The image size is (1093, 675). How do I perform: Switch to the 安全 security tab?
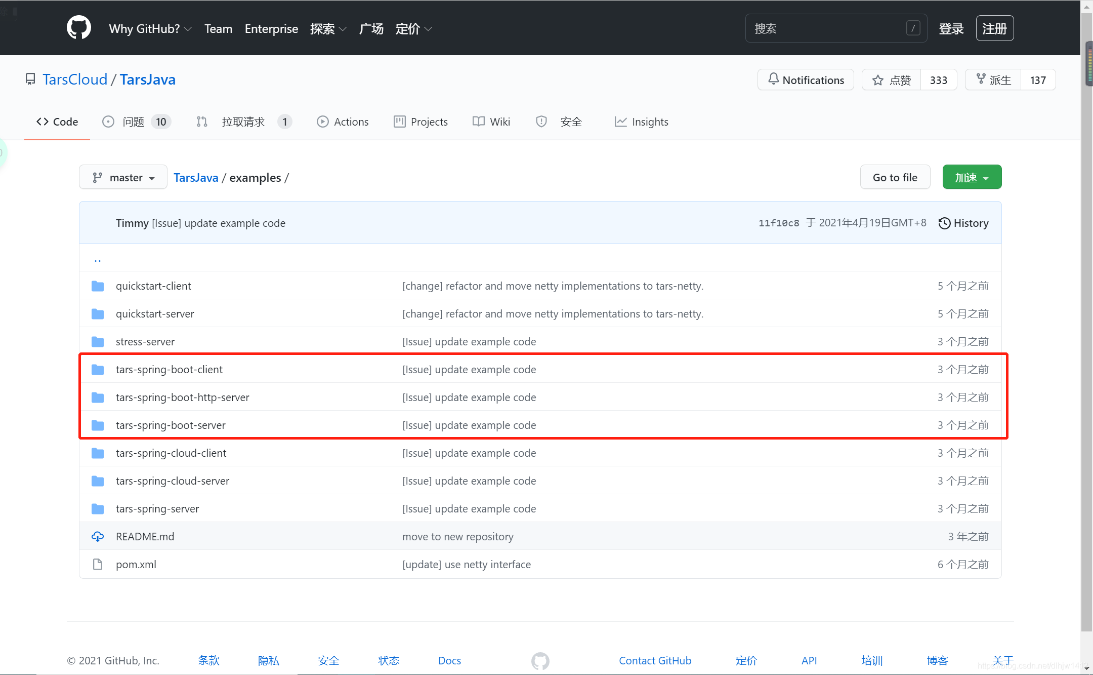pos(559,122)
